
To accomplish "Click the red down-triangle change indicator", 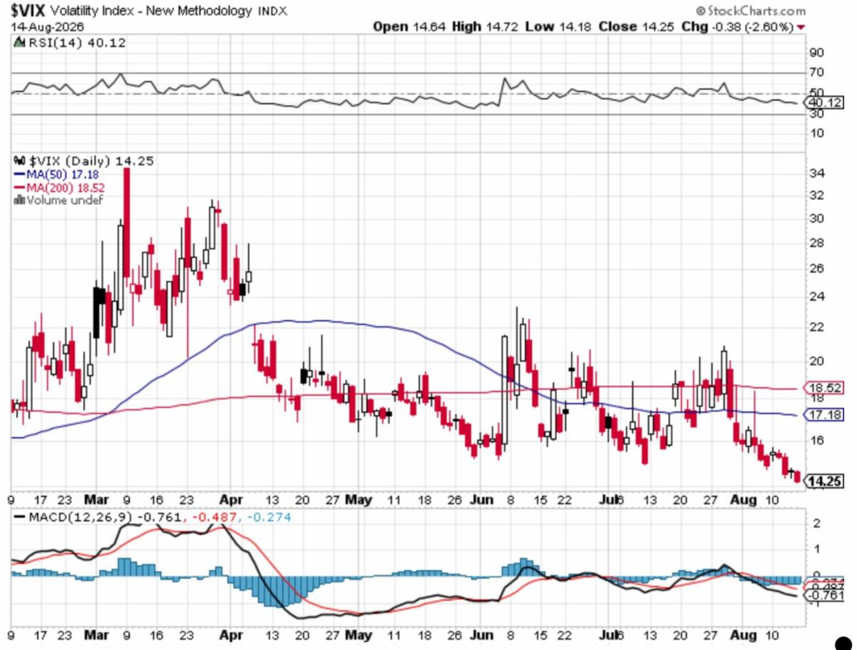I will 801,27.
